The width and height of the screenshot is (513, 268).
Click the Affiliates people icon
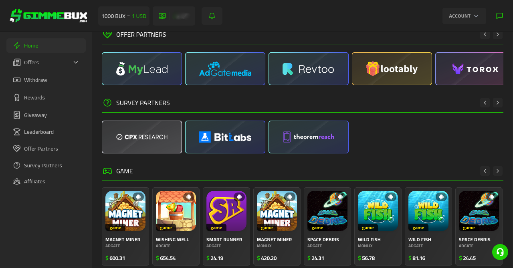click(17, 181)
